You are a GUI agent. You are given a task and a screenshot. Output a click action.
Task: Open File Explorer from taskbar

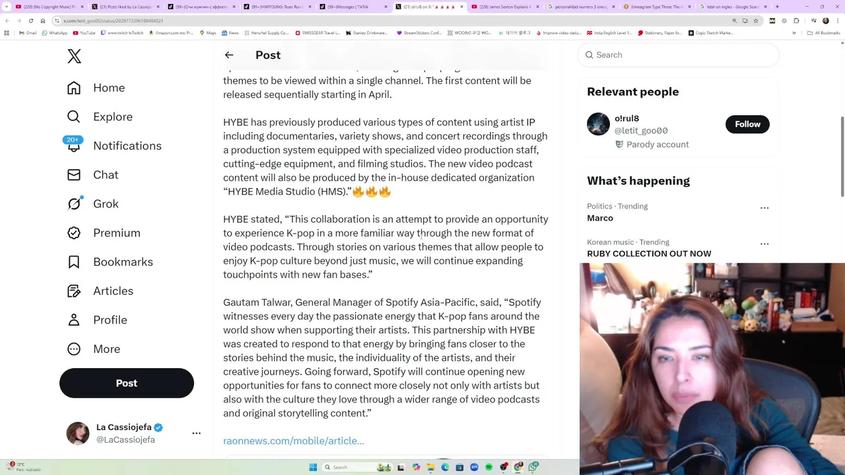[x=430, y=467]
